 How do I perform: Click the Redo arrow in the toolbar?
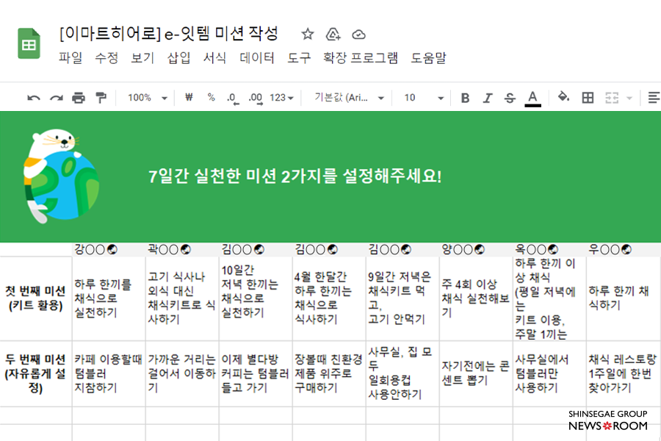point(56,98)
